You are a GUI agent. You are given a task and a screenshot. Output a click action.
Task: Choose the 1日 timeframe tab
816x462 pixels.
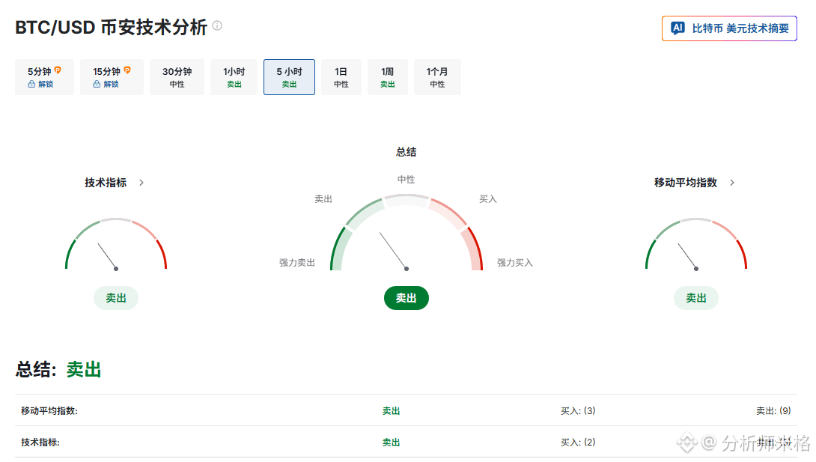coord(341,77)
